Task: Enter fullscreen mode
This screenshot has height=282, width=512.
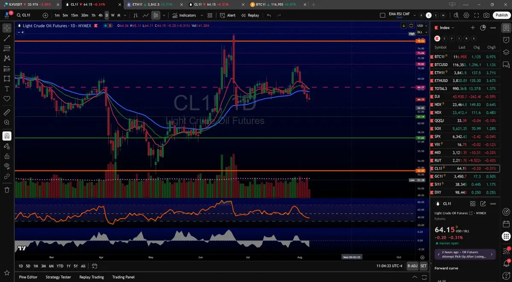Action: pos(476,15)
